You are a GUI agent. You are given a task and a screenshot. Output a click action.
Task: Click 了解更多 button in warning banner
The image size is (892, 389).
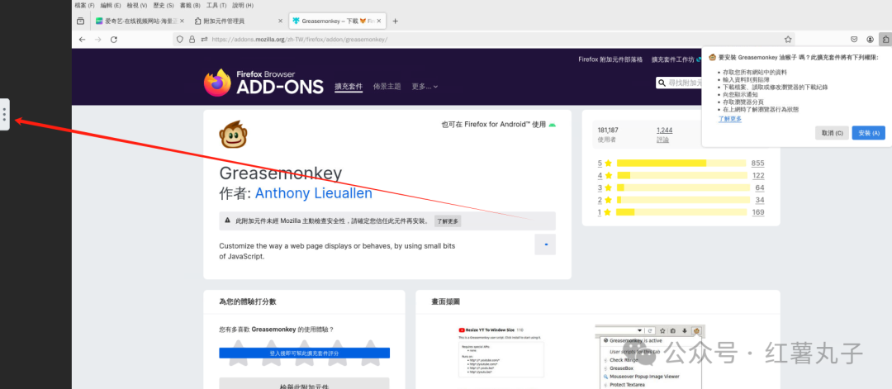coord(448,221)
